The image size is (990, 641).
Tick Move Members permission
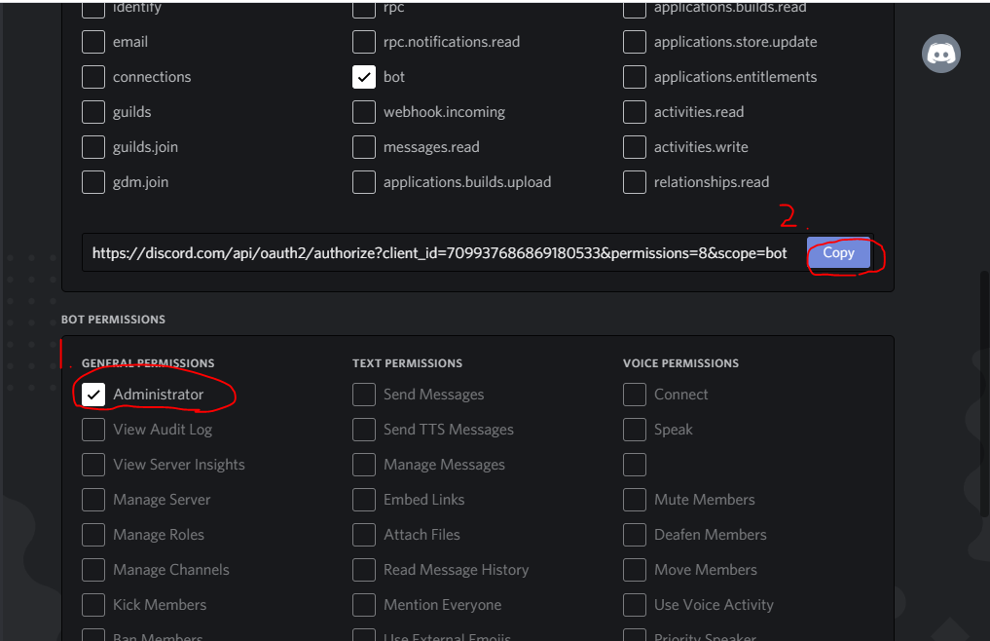click(635, 570)
